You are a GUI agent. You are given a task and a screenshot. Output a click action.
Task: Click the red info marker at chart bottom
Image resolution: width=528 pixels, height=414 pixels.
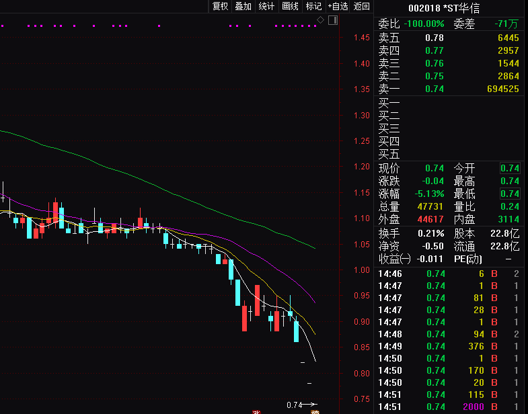(x=256, y=411)
